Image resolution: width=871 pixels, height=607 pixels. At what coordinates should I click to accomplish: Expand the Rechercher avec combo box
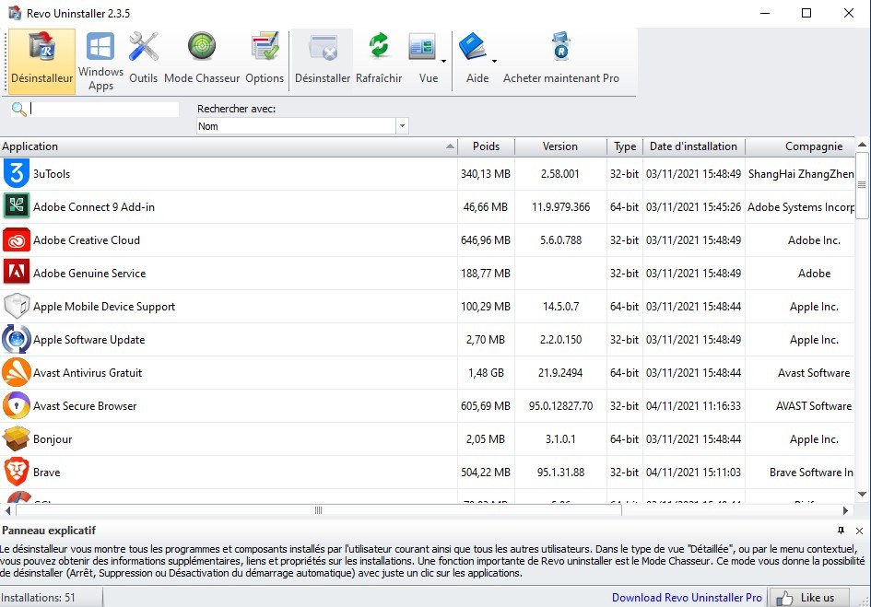click(x=403, y=126)
